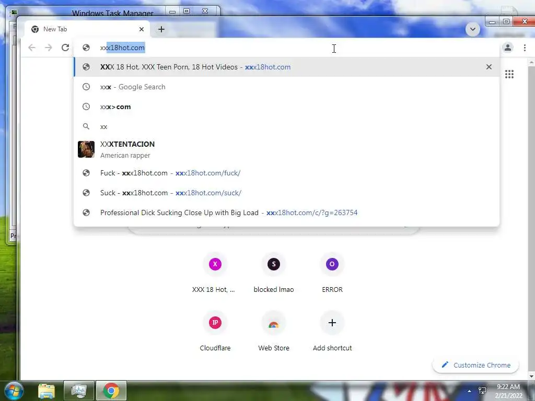Maximize the Chrome window
Image resolution: width=535 pixels, height=401 pixels.
(x=506, y=22)
